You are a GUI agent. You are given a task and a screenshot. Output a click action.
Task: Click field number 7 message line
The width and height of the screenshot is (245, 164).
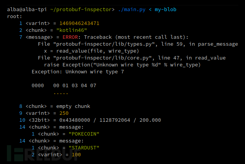tap(104, 37)
